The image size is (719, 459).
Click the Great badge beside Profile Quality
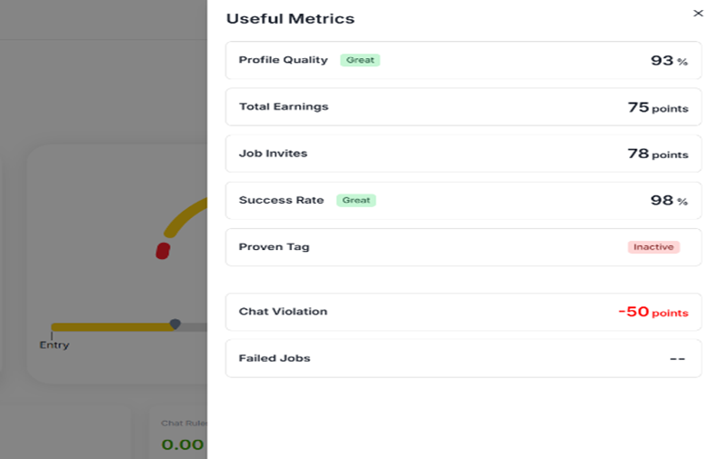[x=360, y=60]
